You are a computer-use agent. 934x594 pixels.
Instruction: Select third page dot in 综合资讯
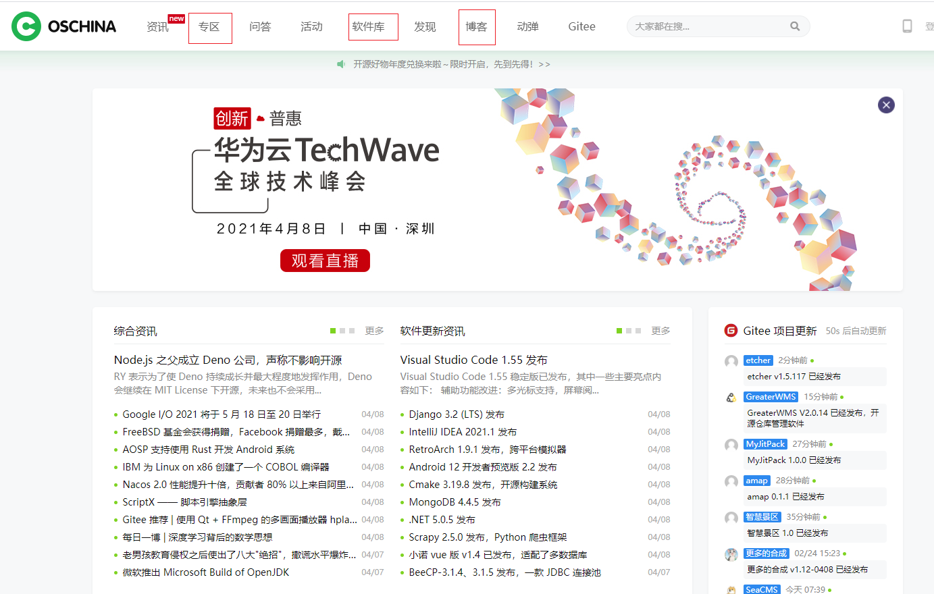pyautogui.click(x=352, y=331)
